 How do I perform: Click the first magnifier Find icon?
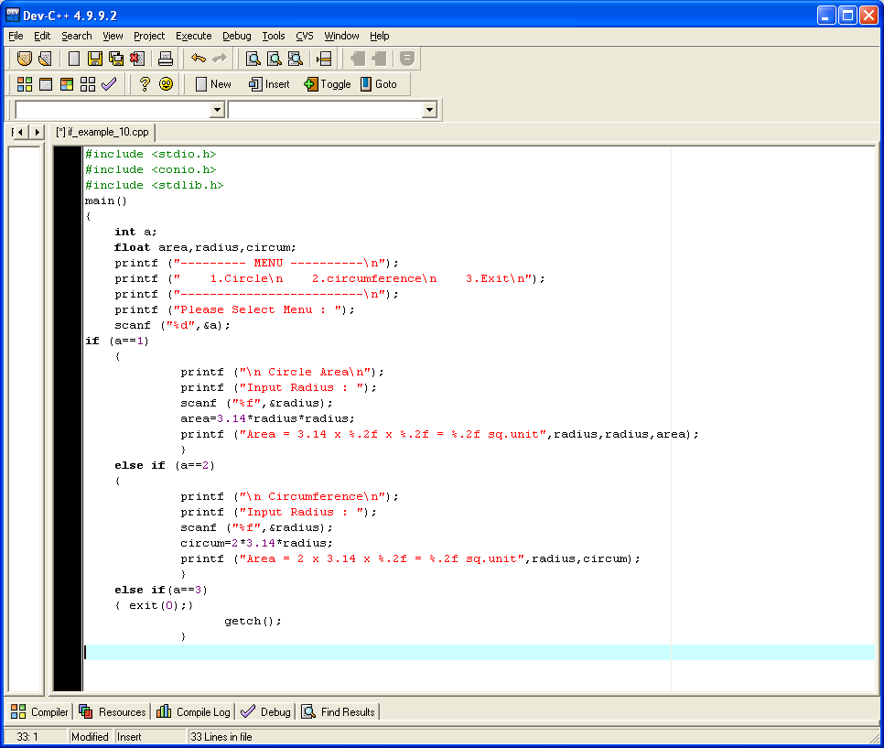253,58
